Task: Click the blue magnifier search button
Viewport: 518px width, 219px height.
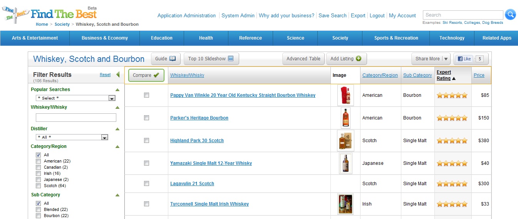Action: pyautogui.click(x=510, y=15)
